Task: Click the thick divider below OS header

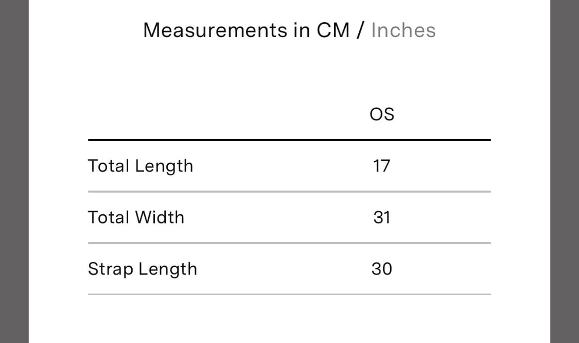Action: tap(289, 140)
